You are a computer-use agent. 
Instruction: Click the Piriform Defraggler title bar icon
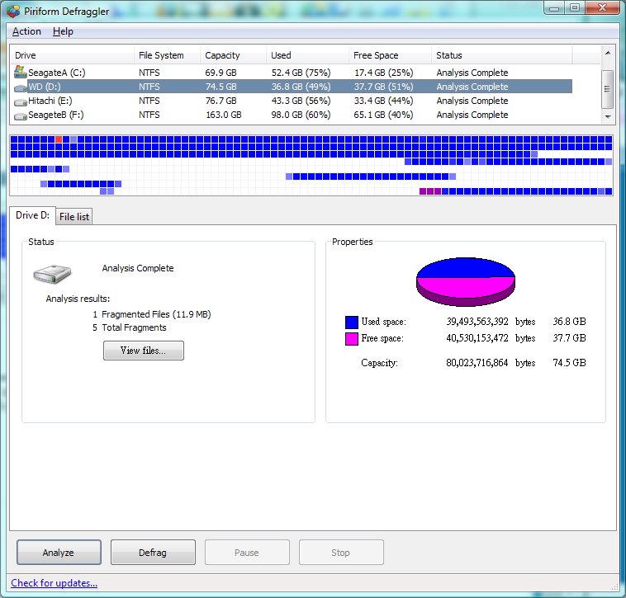13,12
